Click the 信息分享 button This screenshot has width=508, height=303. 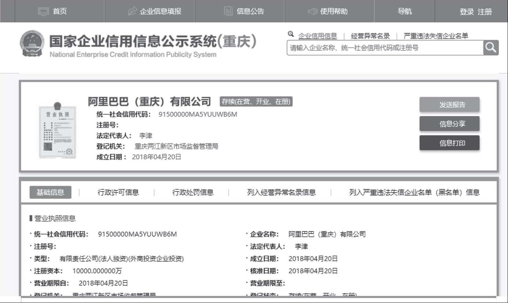(450, 124)
